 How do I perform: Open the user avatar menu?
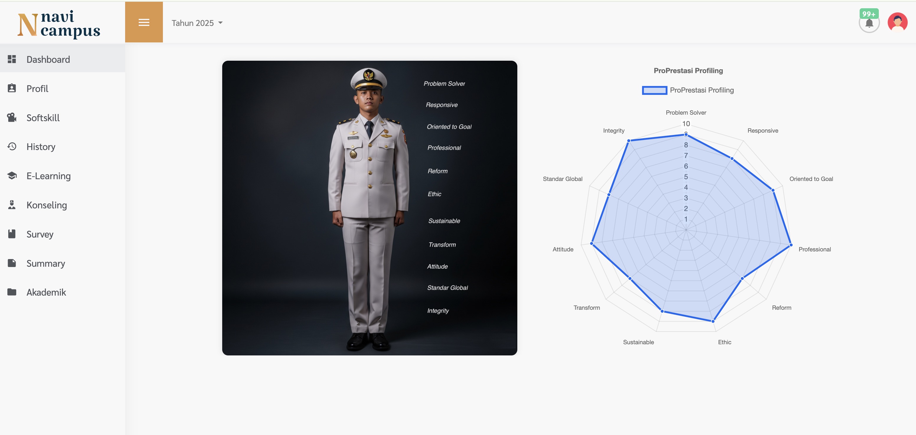coord(897,22)
